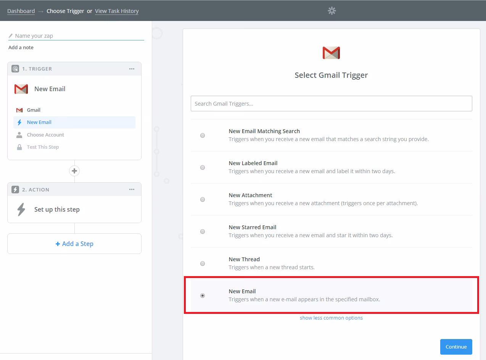Click the small Gmail icon in trigger substeps
This screenshot has width=486, height=360.
19,110
